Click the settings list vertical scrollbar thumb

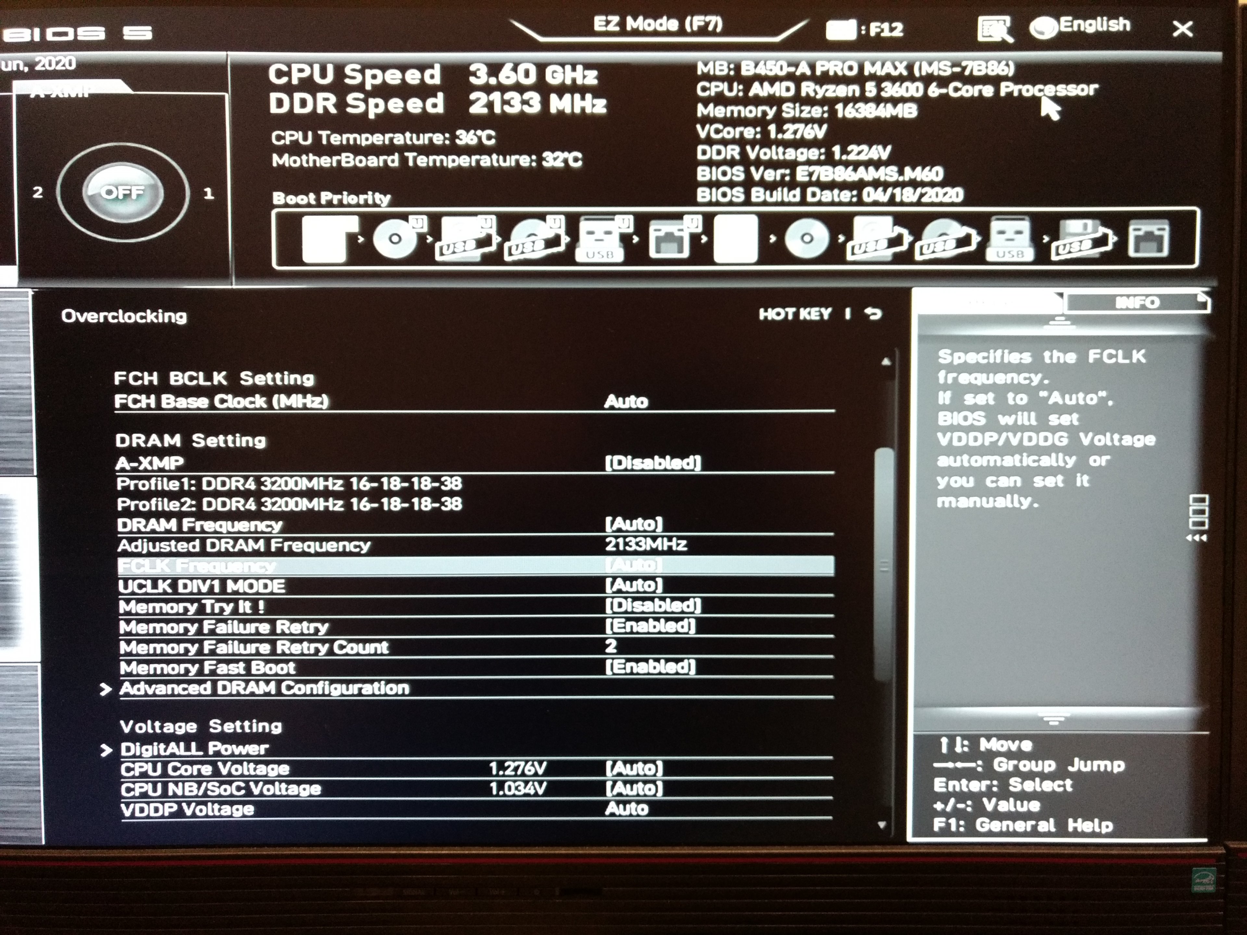click(883, 564)
